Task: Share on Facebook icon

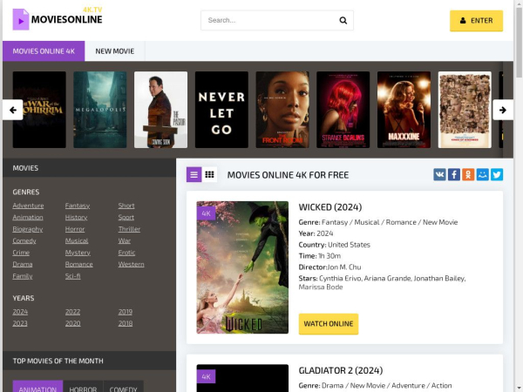Action: pyautogui.click(x=454, y=175)
